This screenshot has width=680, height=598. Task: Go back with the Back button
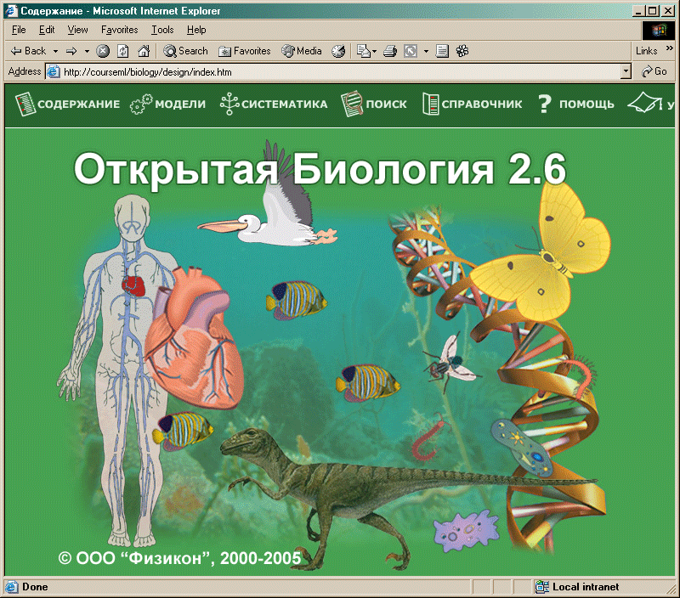[x=28, y=51]
